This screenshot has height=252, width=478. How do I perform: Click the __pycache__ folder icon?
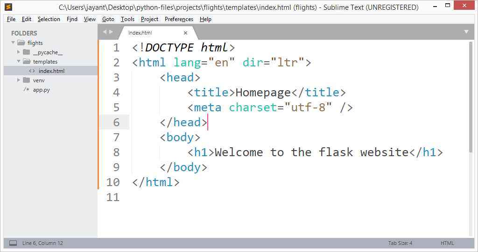pos(27,52)
